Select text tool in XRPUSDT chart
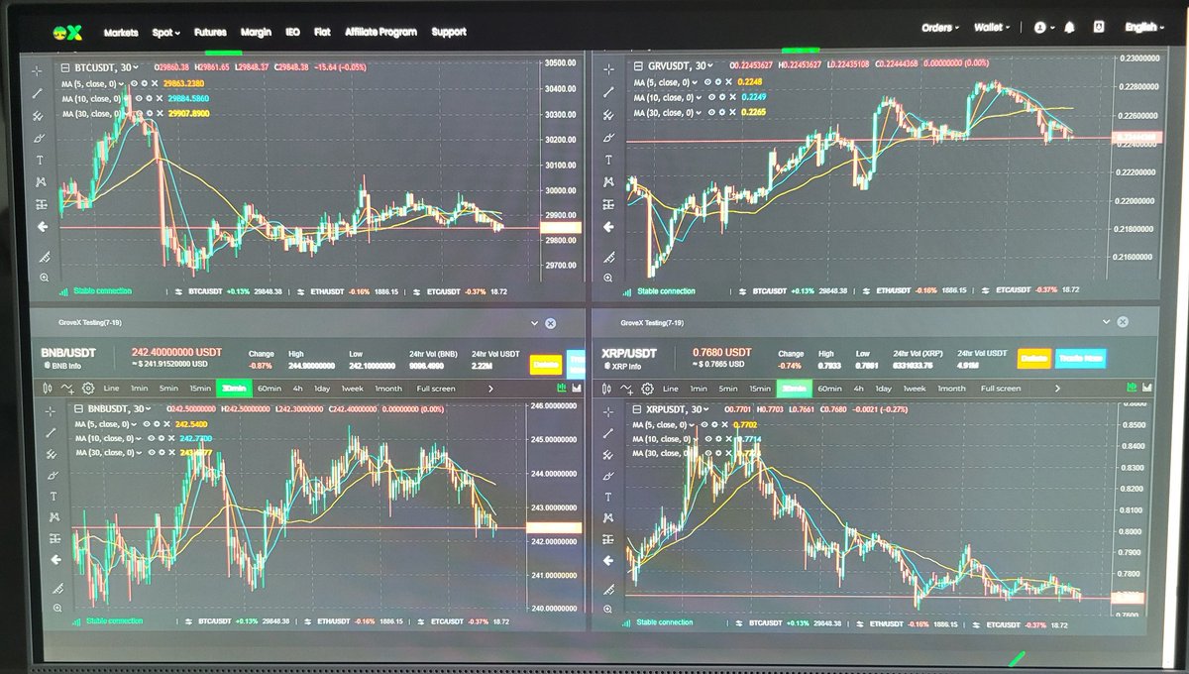Image resolution: width=1189 pixels, height=674 pixels. click(x=609, y=497)
